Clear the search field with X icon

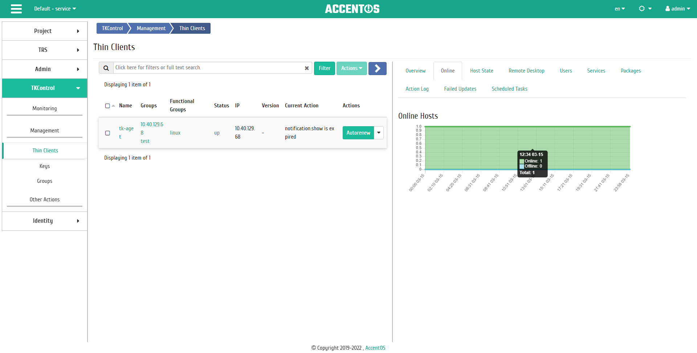[307, 68]
